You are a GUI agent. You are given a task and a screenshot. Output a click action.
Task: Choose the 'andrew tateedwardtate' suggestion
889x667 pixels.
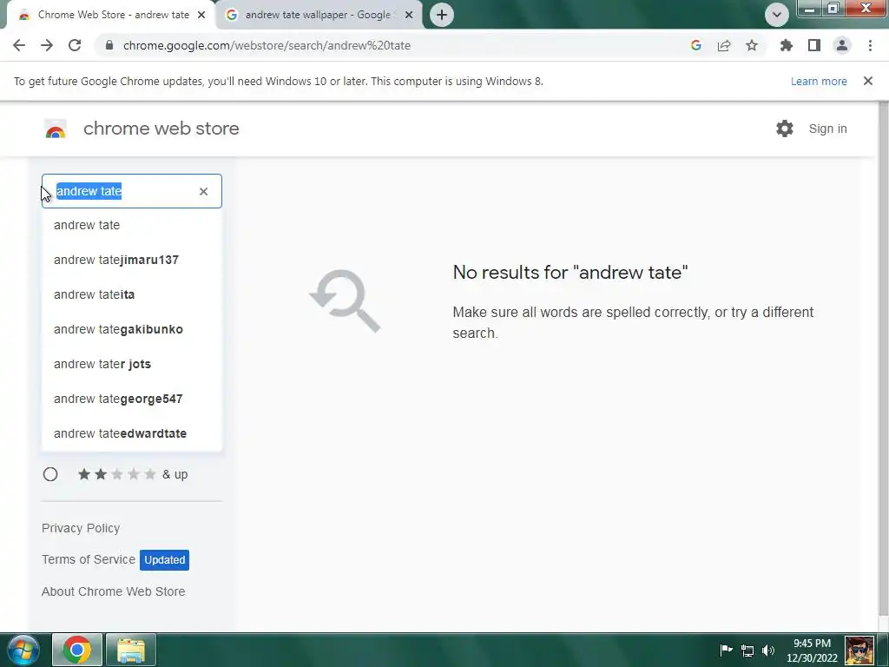132,433
